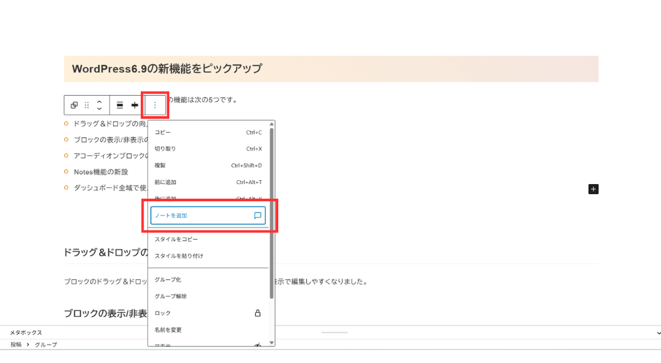This screenshot has height=363, width=661.
Task: Open the block alignment options
Action: [120, 105]
